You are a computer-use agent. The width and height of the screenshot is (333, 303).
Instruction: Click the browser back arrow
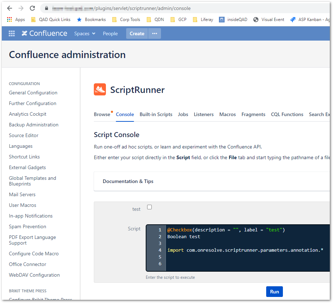[10, 8]
